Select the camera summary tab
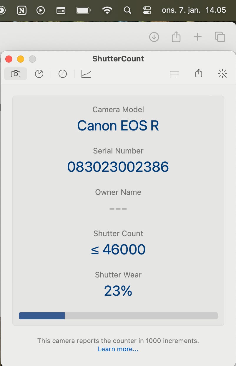 16,74
